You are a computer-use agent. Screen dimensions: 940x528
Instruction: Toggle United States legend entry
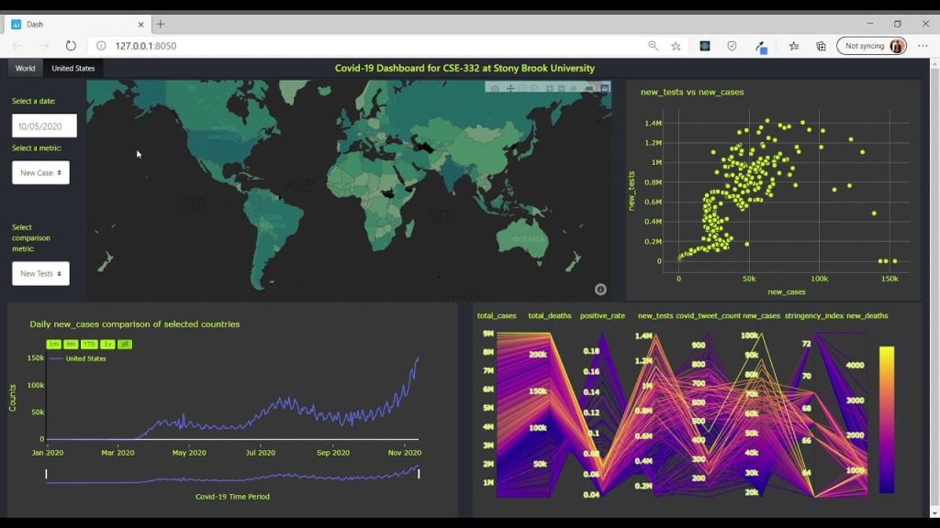[x=78, y=358]
